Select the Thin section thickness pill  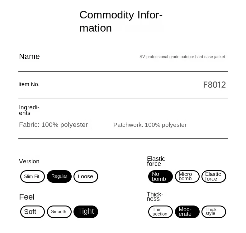click(160, 212)
